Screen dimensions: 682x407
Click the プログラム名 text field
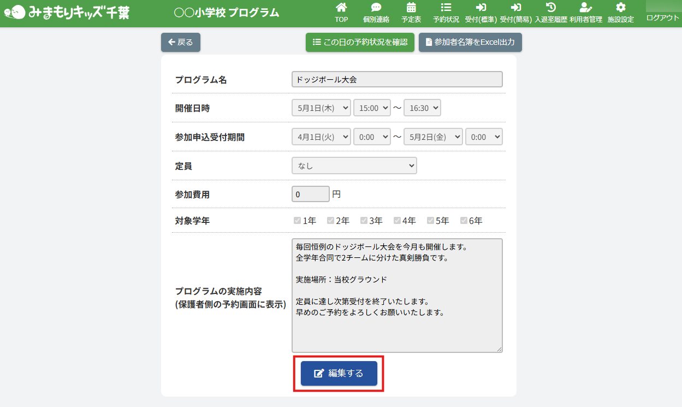point(397,79)
